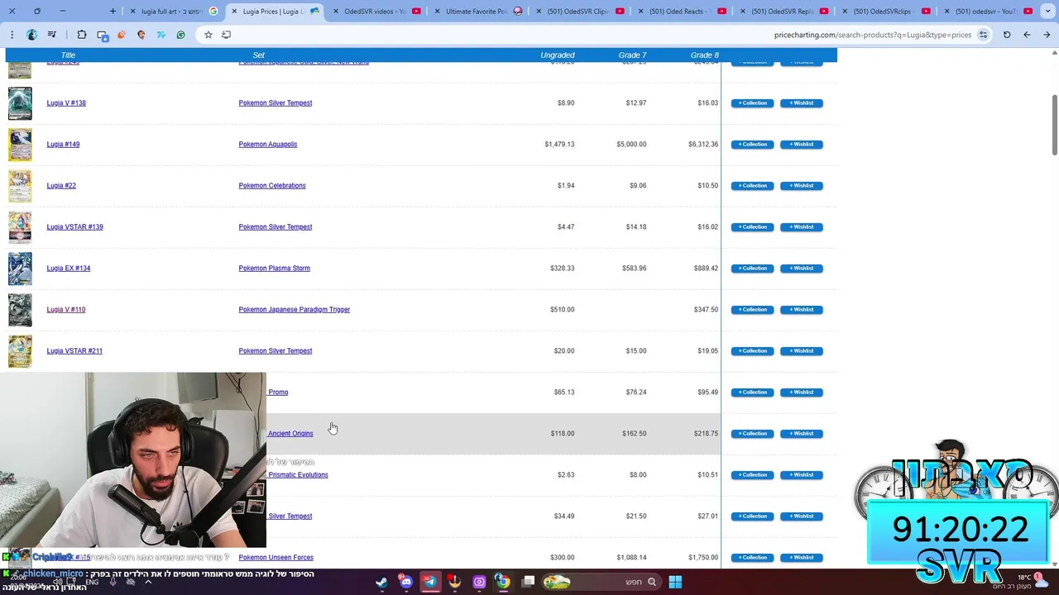Add Lugia EX #134 to Wishlist
1059x595 pixels.
(802, 269)
